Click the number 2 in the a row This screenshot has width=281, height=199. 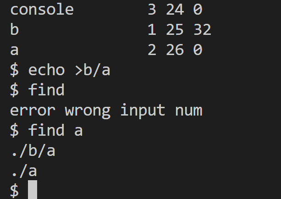coord(152,50)
